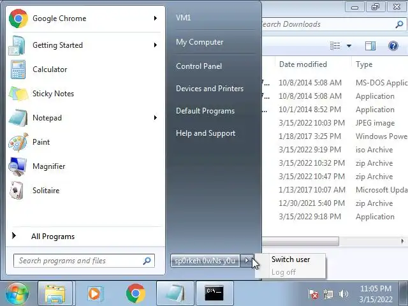Choose Switch user option
This screenshot has height=306, width=408.
click(291, 259)
